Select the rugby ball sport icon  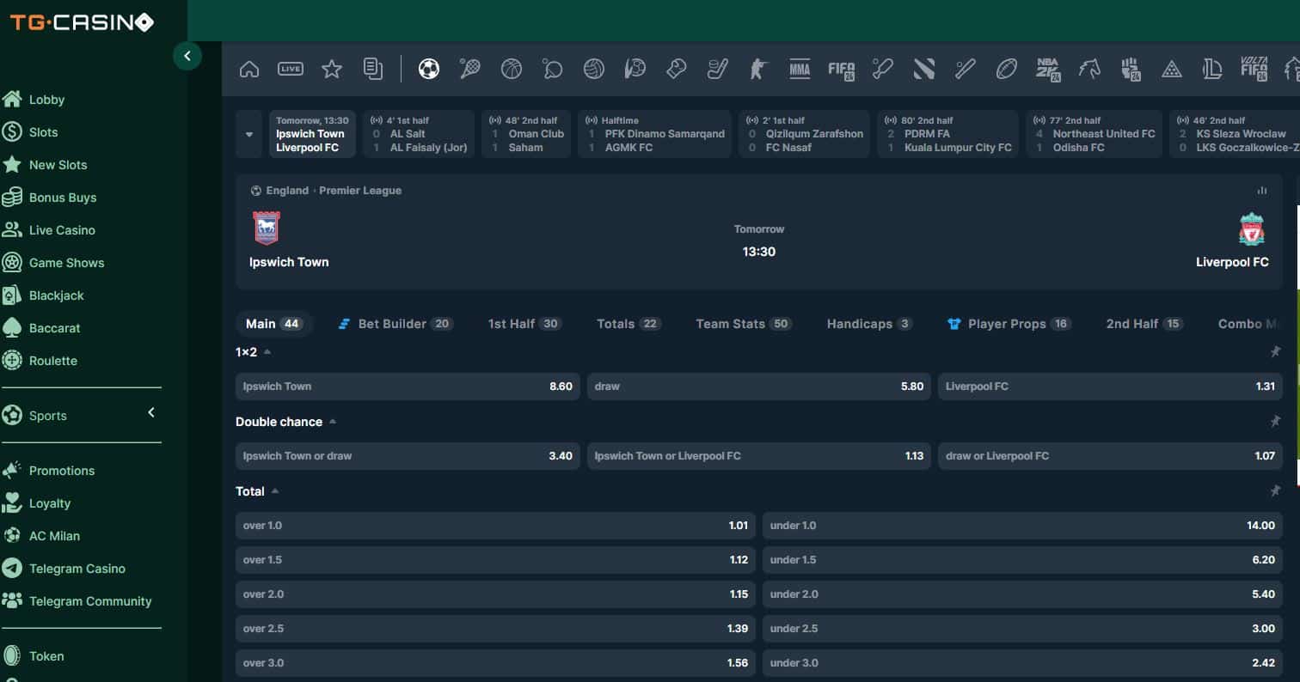tap(1007, 69)
